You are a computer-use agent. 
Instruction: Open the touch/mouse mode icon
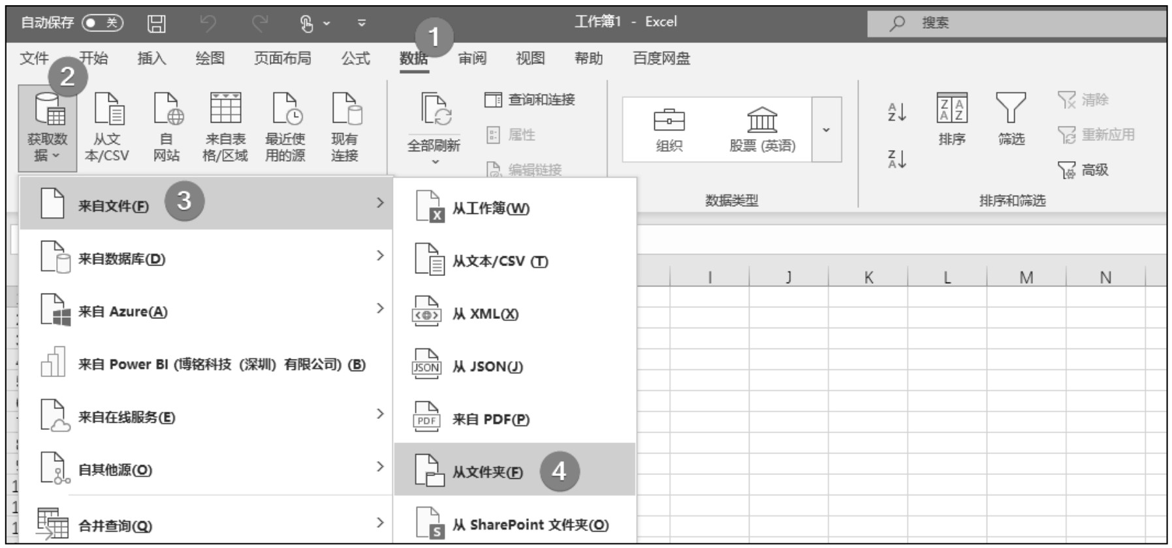pyautogui.click(x=307, y=23)
